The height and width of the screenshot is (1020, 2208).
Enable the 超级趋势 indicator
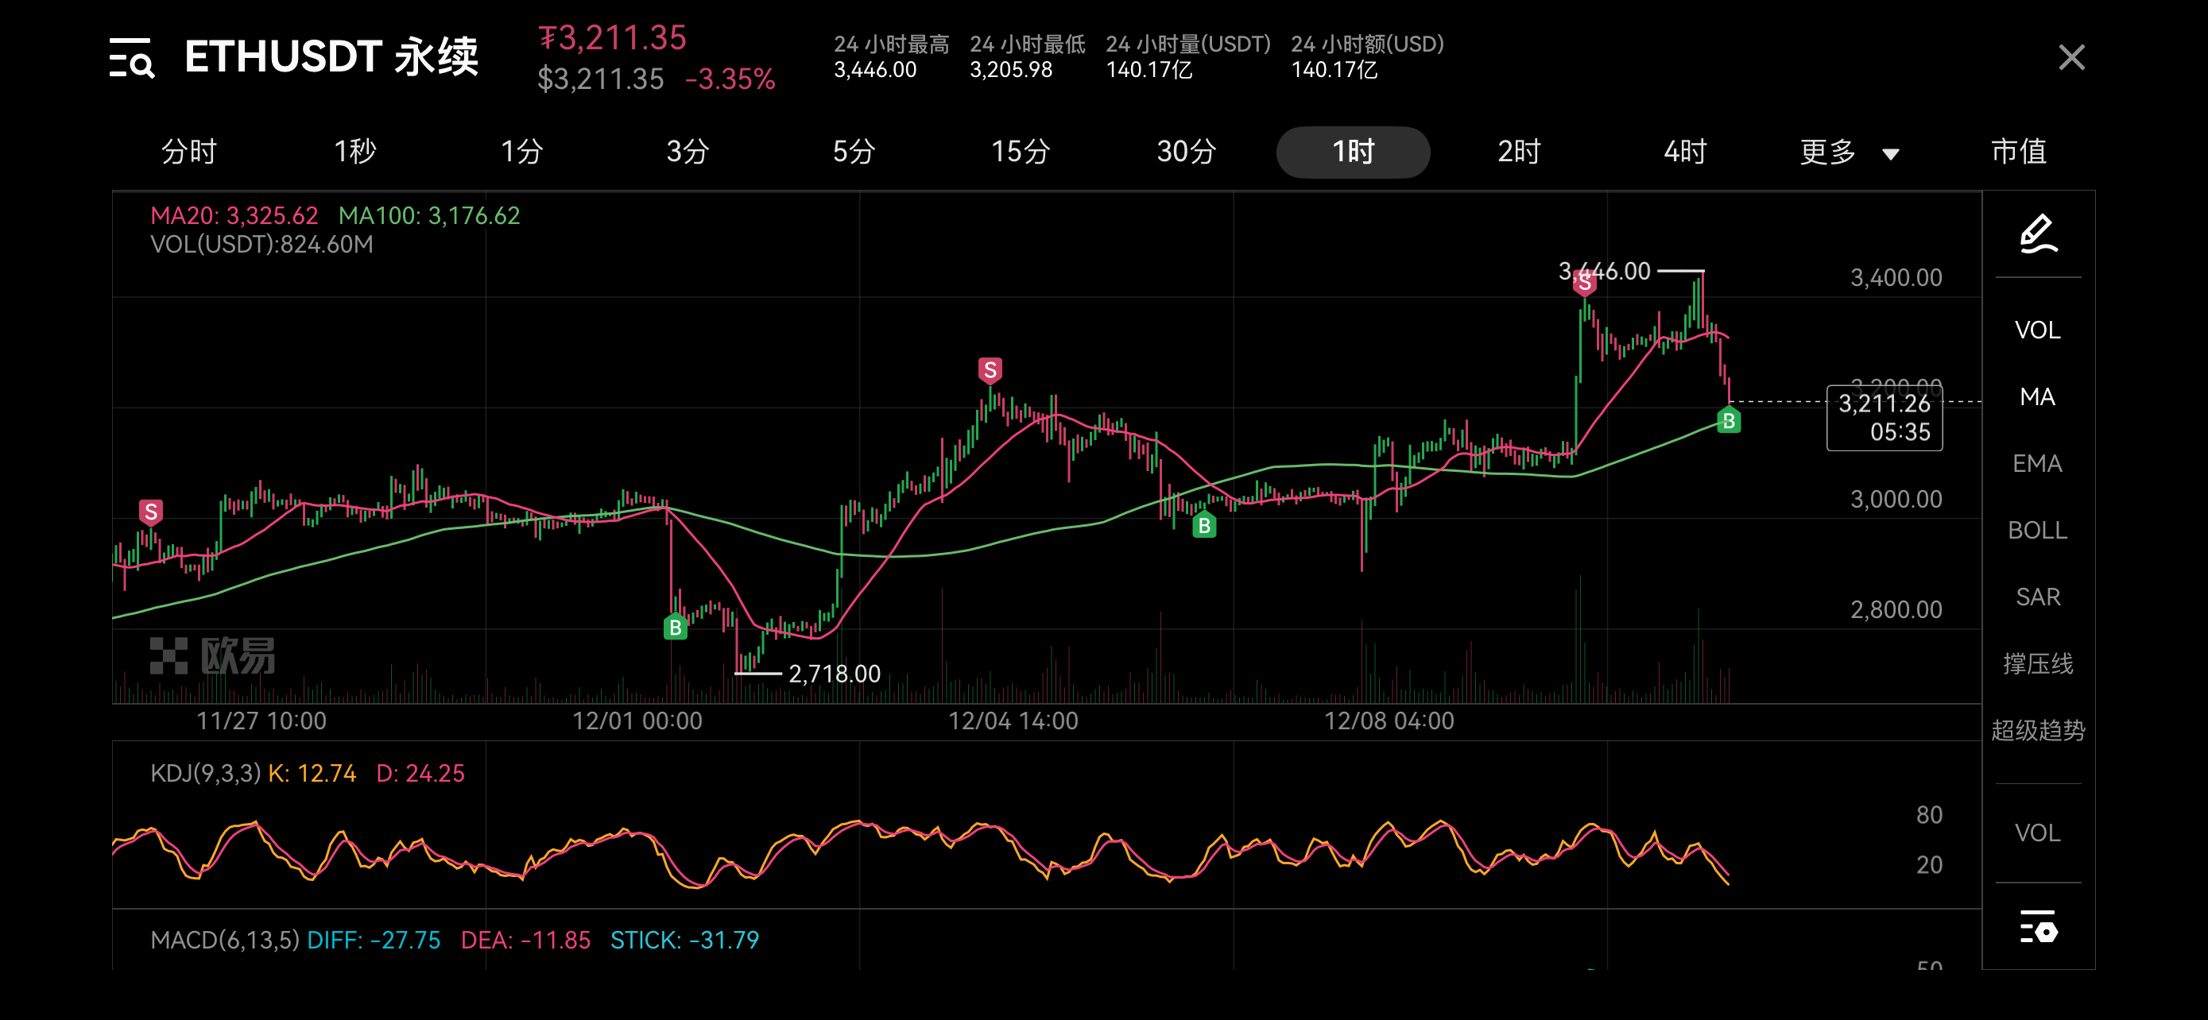(2036, 731)
